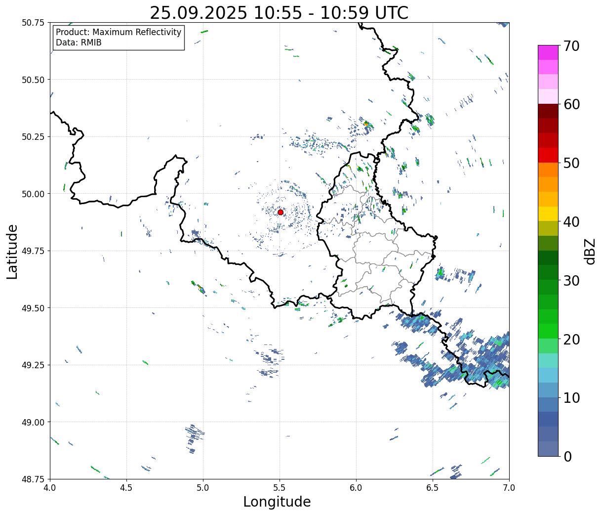Click the 49.50 latitude tick label
602x514 pixels.
point(33,308)
